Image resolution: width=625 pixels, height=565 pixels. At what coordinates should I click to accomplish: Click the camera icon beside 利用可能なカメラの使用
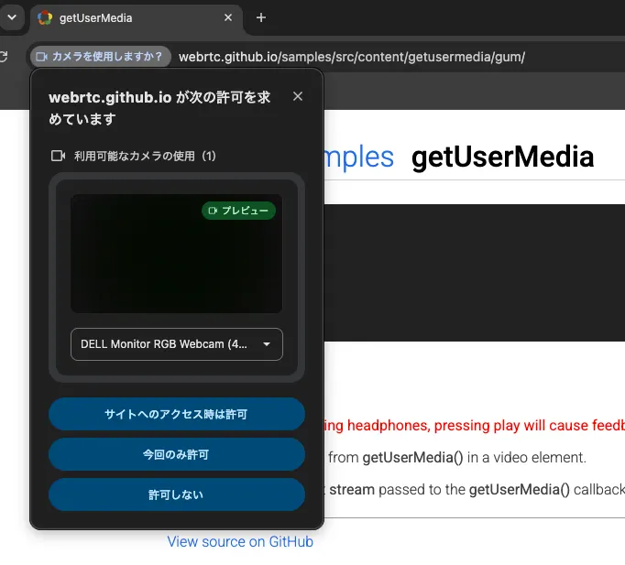[59, 156]
